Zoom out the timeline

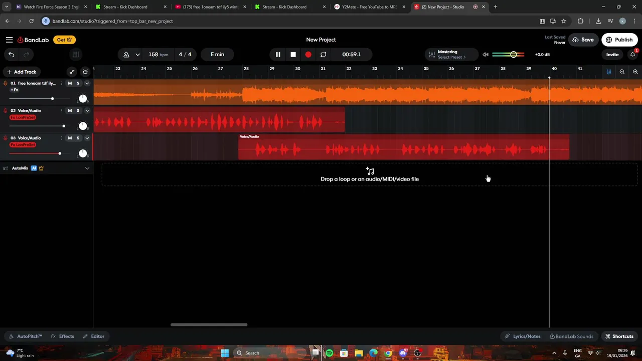(x=622, y=72)
